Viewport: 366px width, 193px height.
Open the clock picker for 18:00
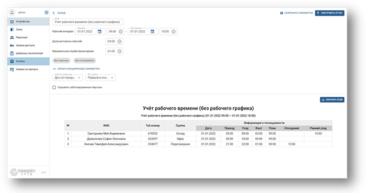click(173, 31)
